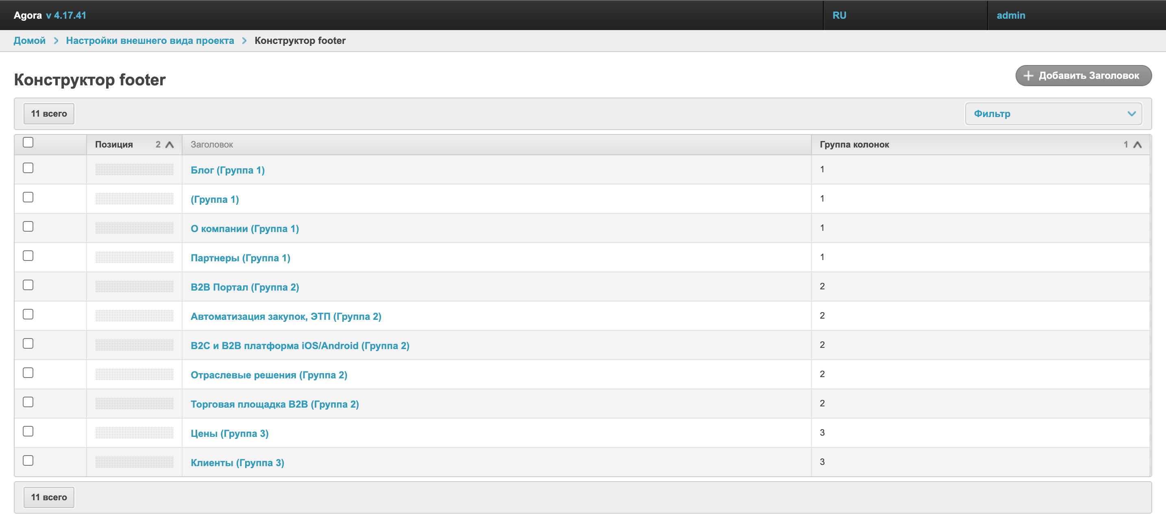Go to Домой breadcrumb

[x=29, y=41]
